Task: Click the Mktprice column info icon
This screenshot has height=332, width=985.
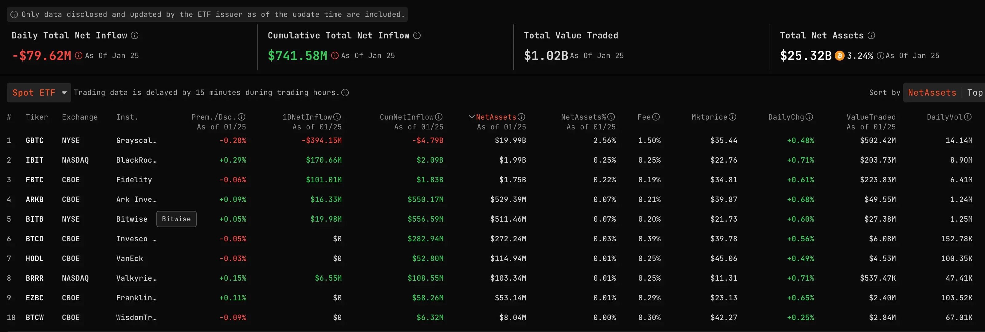Action: click(733, 117)
